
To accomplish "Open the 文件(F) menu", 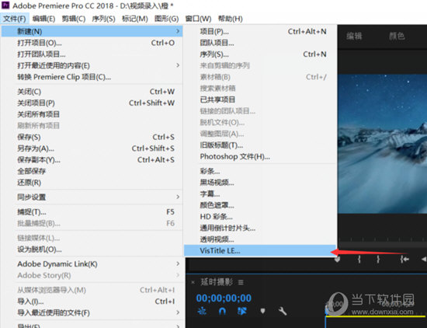I will tap(15, 19).
